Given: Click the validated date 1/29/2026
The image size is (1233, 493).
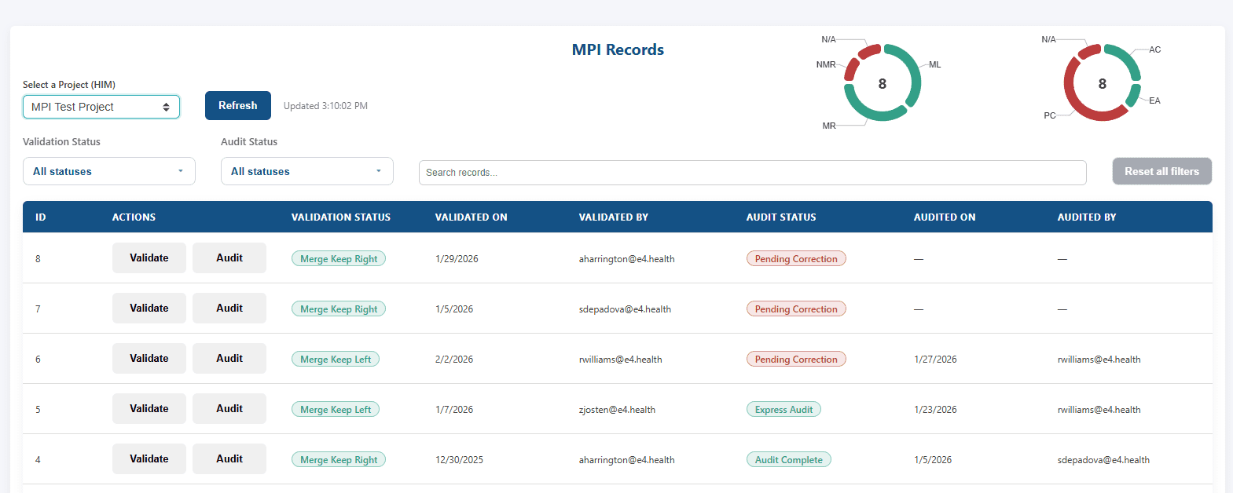Looking at the screenshot, I should [457, 259].
